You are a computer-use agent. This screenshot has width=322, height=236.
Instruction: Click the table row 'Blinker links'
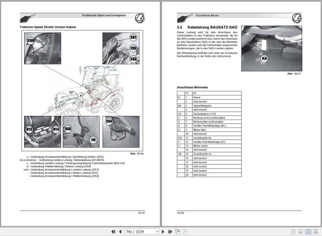pos(209,130)
